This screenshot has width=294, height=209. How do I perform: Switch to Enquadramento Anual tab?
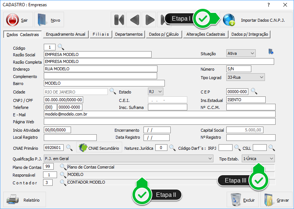(65, 34)
